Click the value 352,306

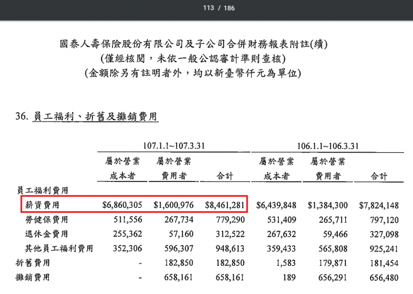127,249
